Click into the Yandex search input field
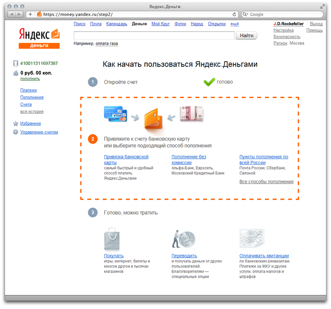331x309 pixels. pyautogui.click(x=154, y=35)
